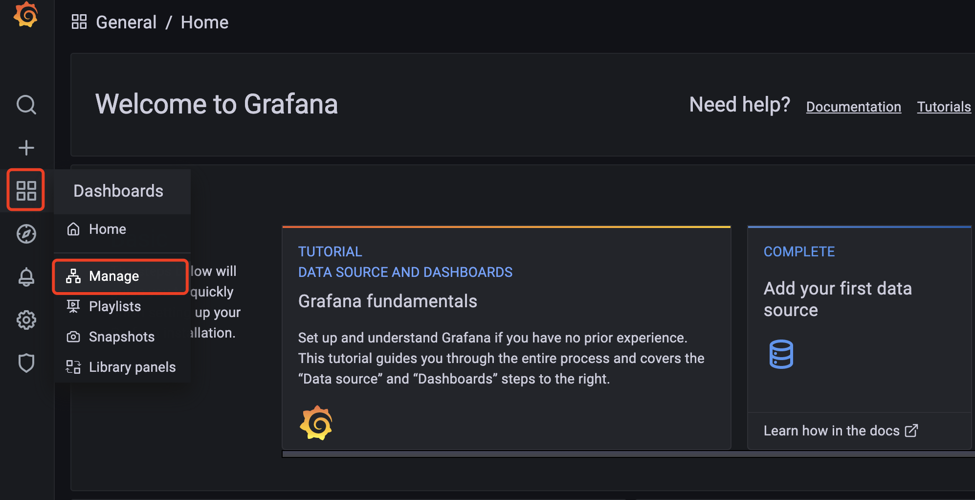Open Snapshots from the Dashboards menu
The image size is (975, 500).
[x=122, y=337]
